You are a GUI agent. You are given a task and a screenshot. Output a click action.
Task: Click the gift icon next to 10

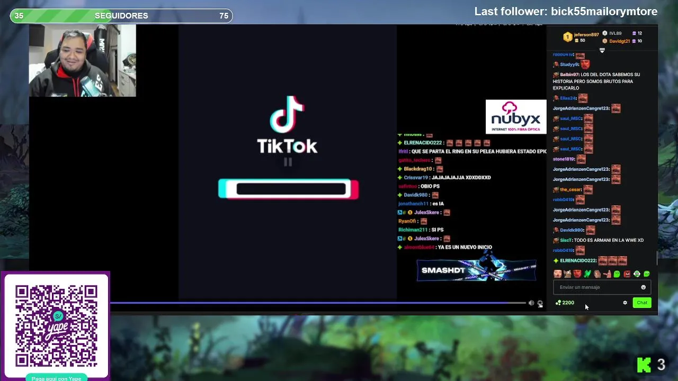click(634, 41)
